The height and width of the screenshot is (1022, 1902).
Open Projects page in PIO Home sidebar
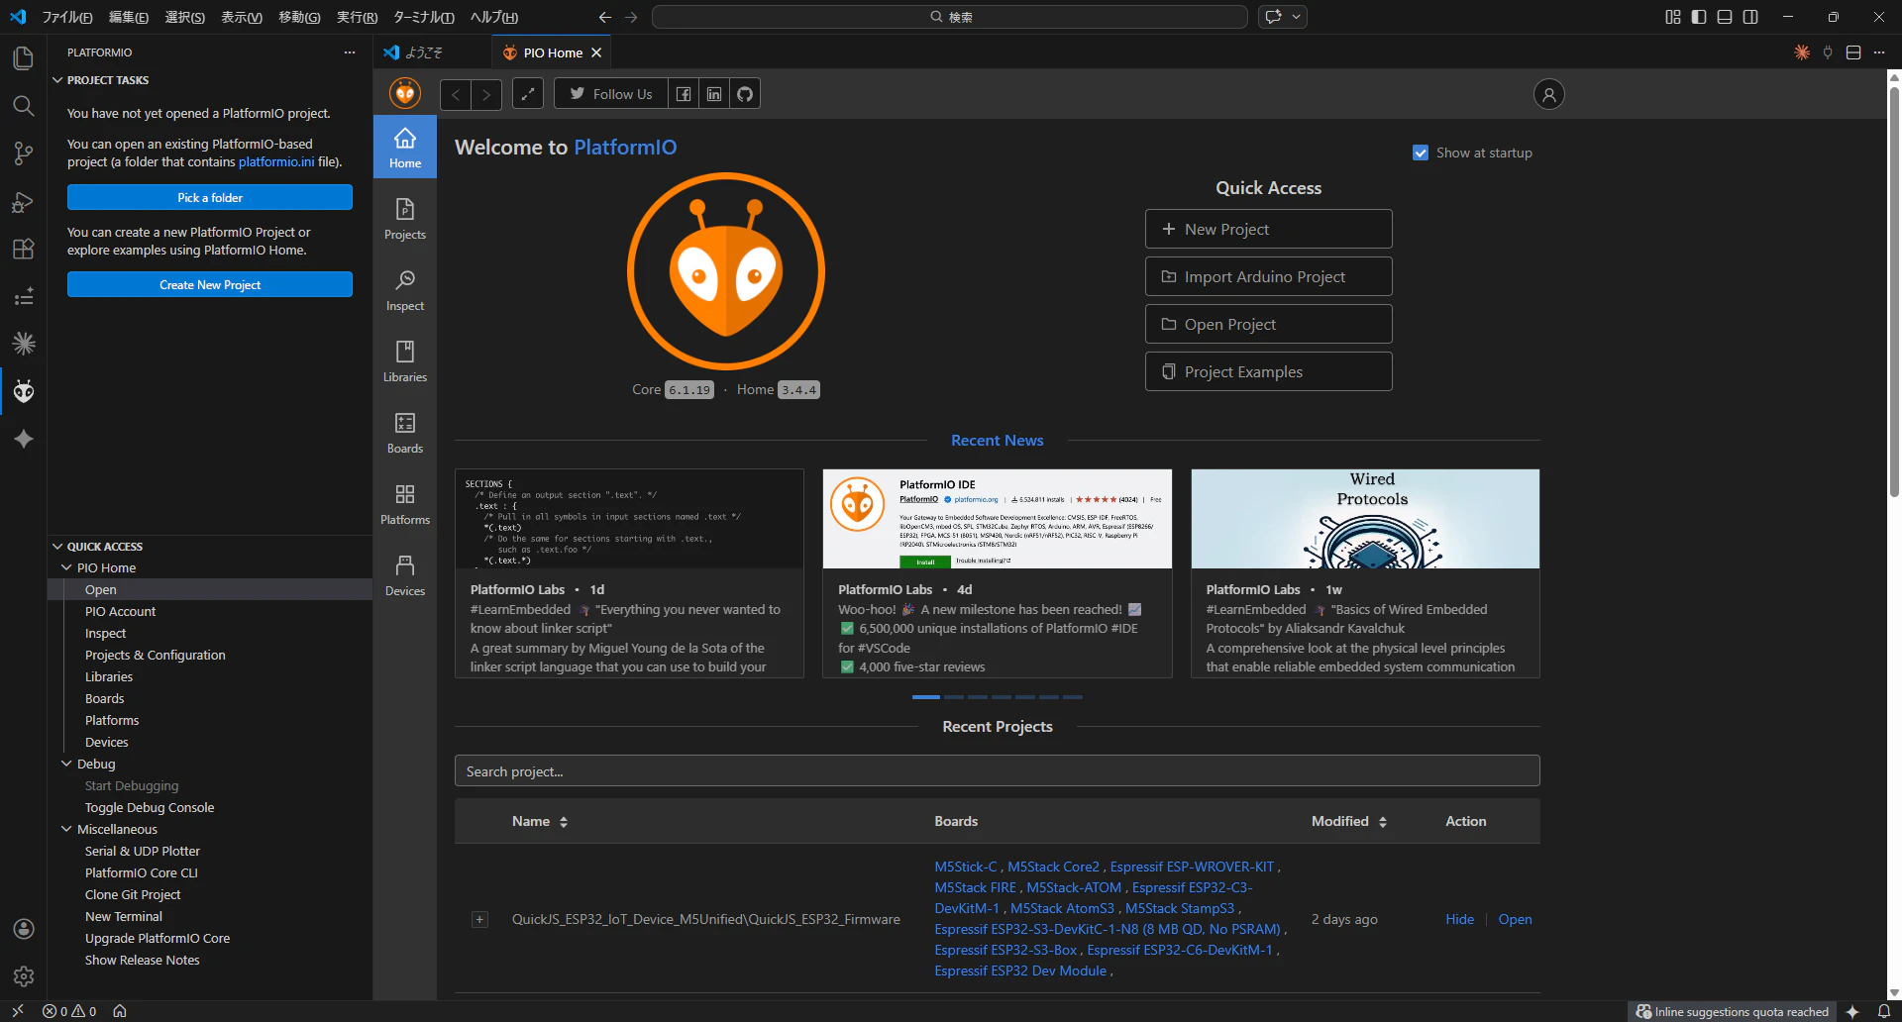point(405,219)
